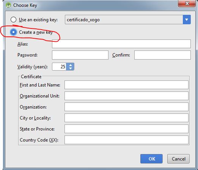Viewport: 198px width, 170px height.
Task: Focus the Password input field
Action: pos(80,55)
